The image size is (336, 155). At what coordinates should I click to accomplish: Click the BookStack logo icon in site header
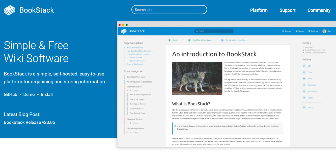(x=10, y=10)
